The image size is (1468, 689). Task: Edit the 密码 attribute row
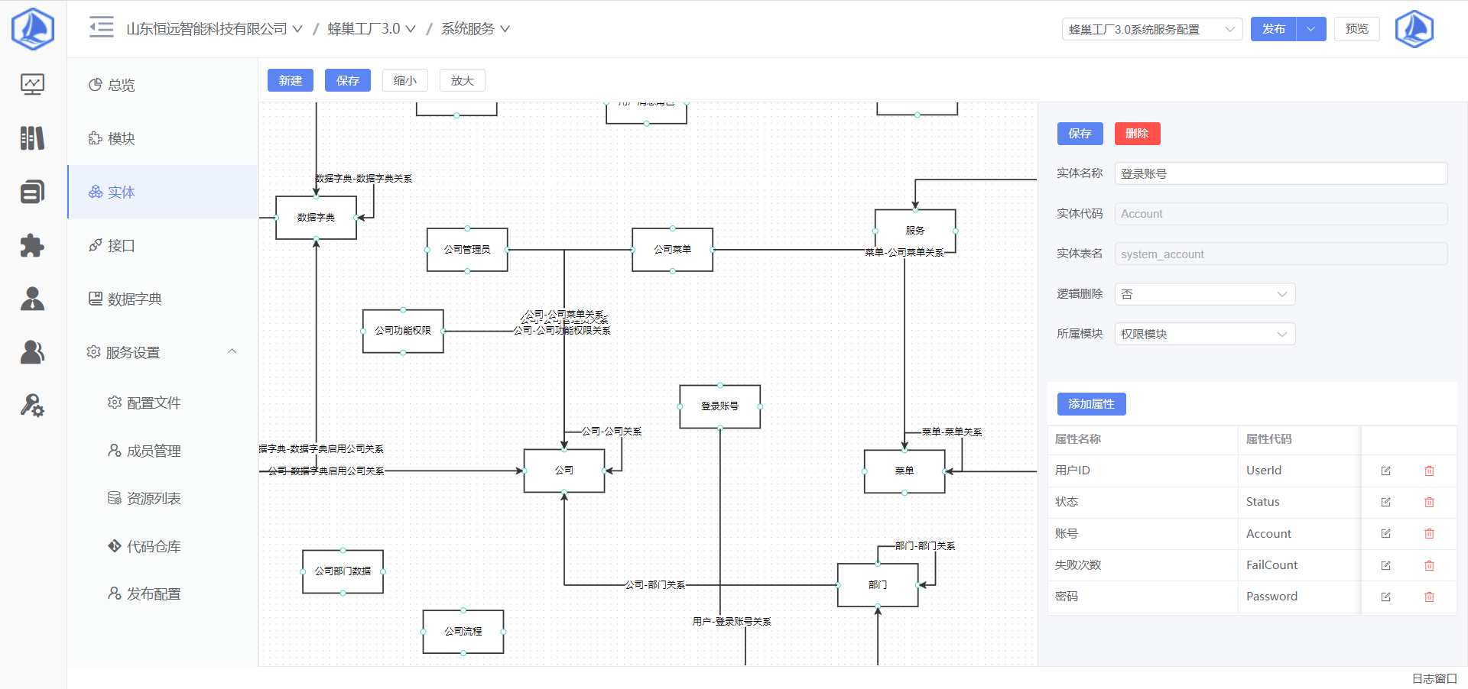(x=1385, y=597)
